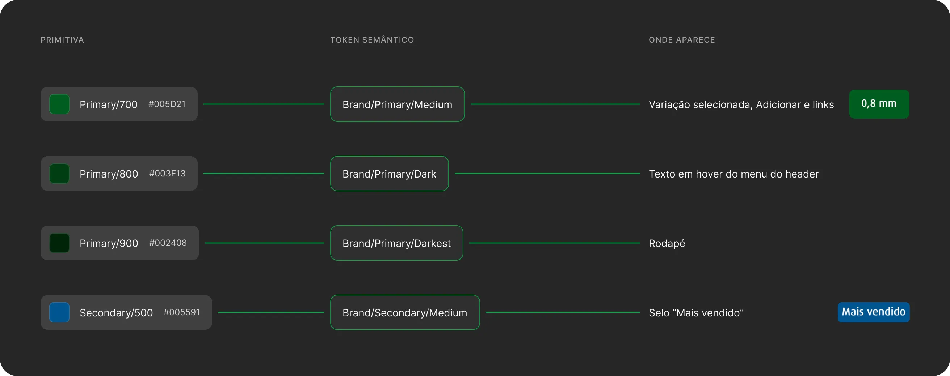
Task: Click the #005591 hex code
Action: click(181, 312)
